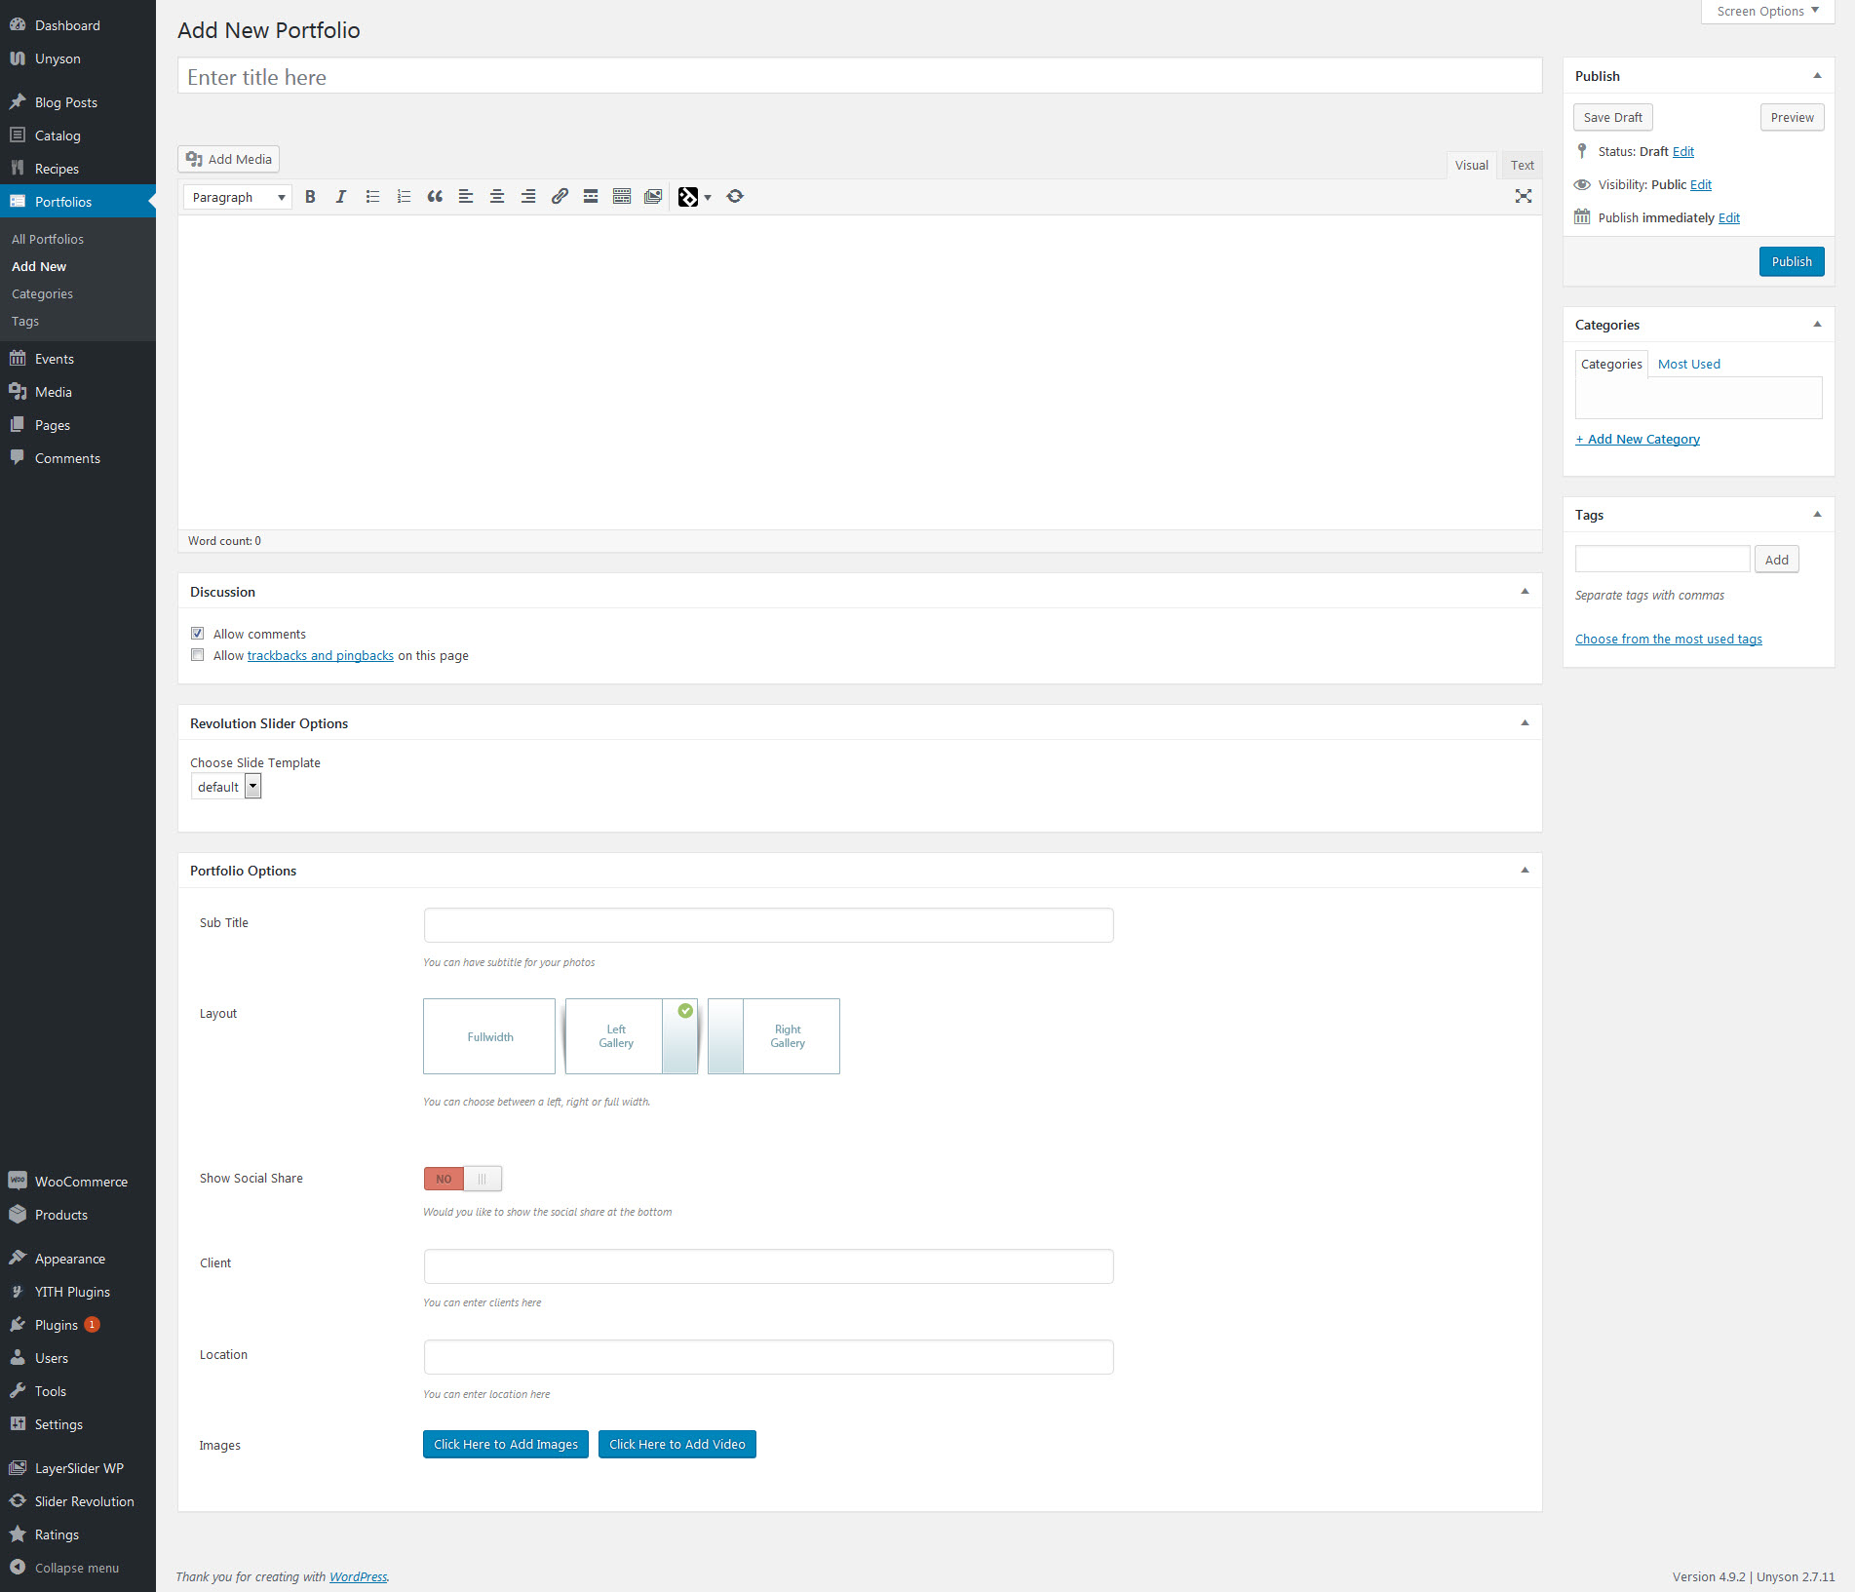Uncheck the Allow comments checkbox
Viewport: 1855px width, 1592px height.
(198, 634)
